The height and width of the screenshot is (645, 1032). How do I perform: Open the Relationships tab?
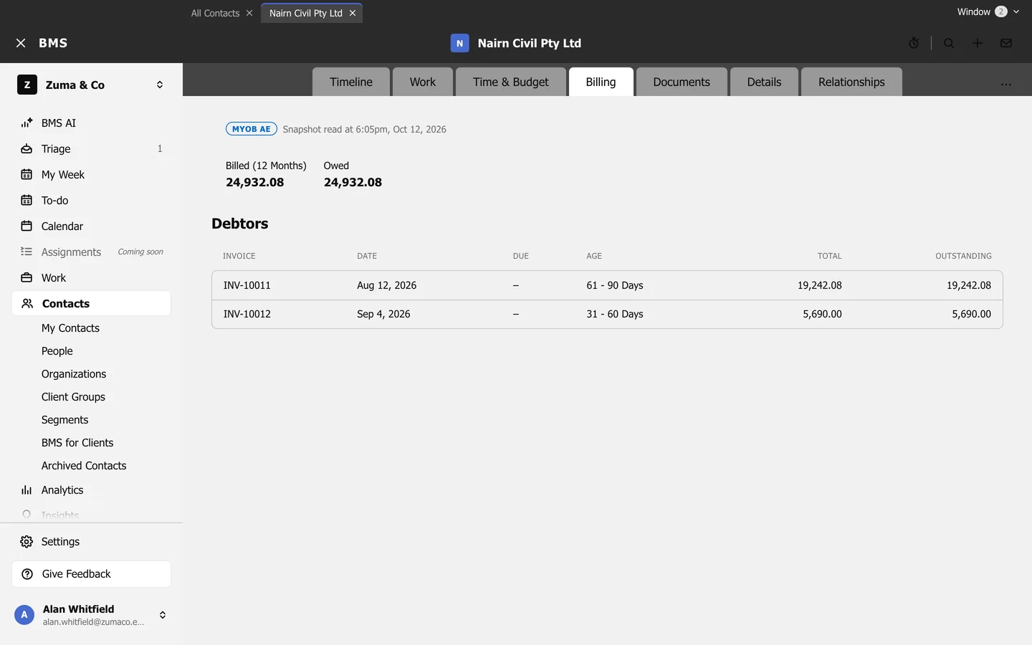coord(851,82)
